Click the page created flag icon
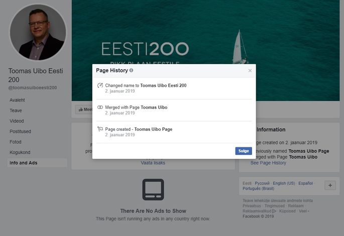This screenshot has height=236, width=344. click(100, 129)
